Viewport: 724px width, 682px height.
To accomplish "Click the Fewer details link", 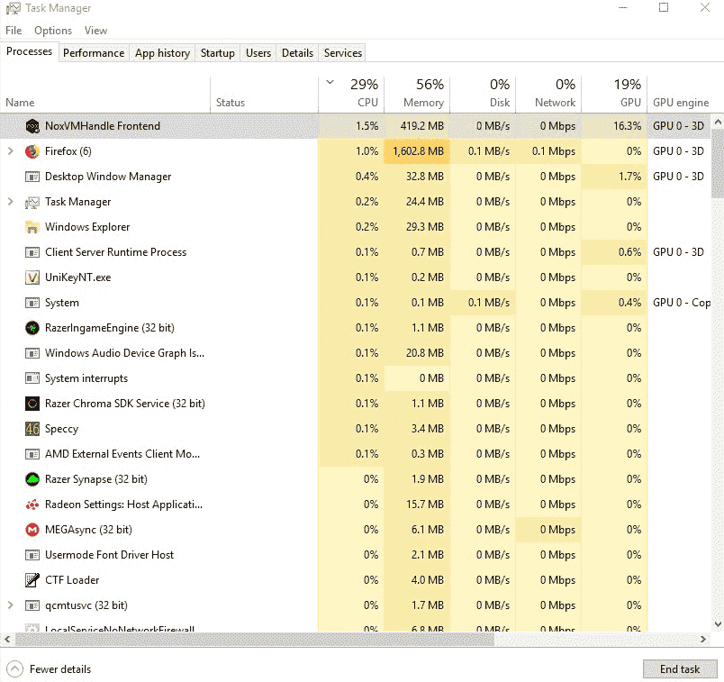I will (x=60, y=669).
